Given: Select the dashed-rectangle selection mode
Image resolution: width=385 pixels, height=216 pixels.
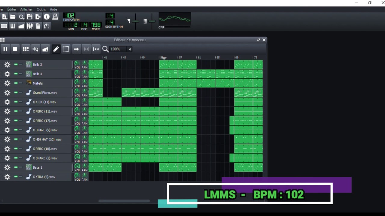Looking at the screenshot, I should click(66, 49).
